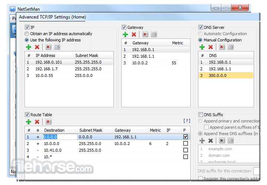Select Automatic Configuration for DNS

tap(200, 34)
